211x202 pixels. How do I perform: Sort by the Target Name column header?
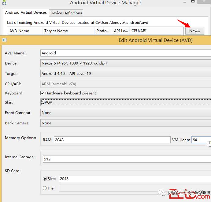pos(68,31)
